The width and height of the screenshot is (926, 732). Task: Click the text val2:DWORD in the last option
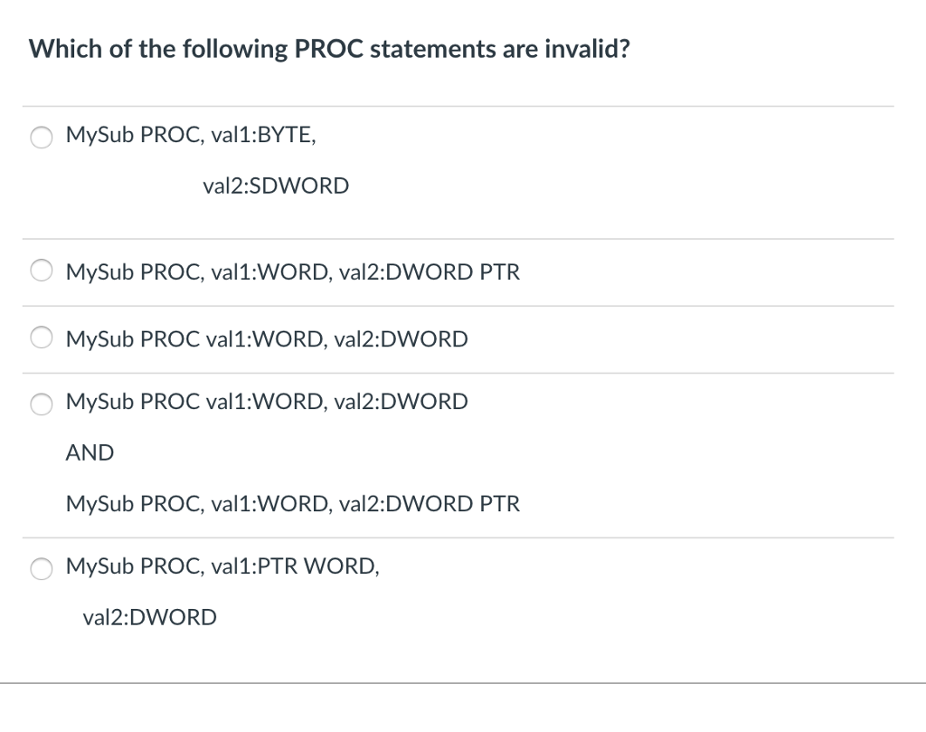pos(150,616)
